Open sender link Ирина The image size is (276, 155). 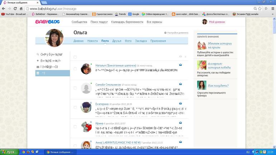(99, 123)
